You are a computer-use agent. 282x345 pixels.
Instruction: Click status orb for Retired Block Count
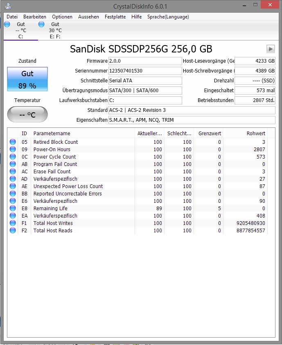(13, 142)
